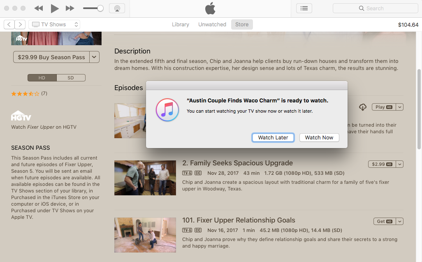Switch to the Library tab
The width and height of the screenshot is (422, 262).
[181, 25]
